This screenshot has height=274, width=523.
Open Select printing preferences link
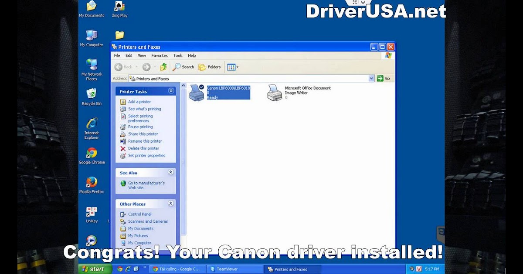(x=140, y=118)
